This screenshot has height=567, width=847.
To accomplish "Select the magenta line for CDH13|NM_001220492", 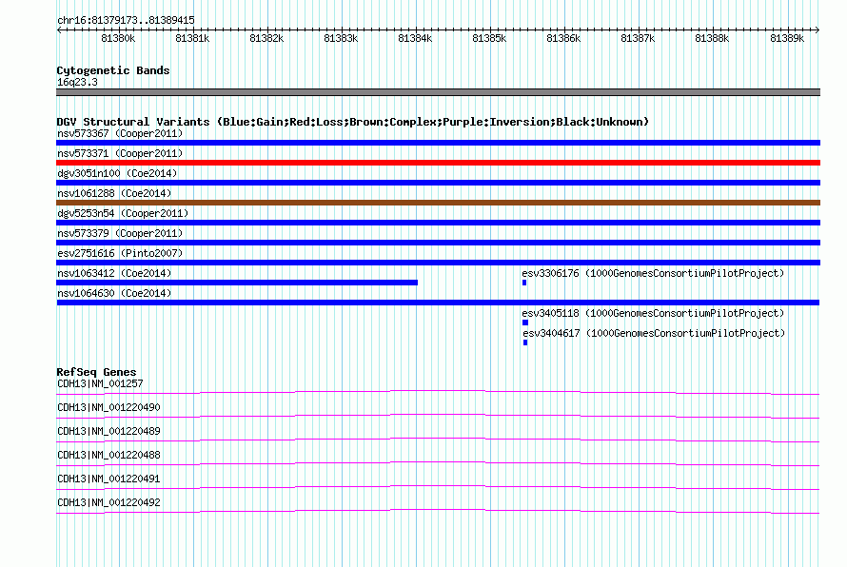I will point(438,511).
